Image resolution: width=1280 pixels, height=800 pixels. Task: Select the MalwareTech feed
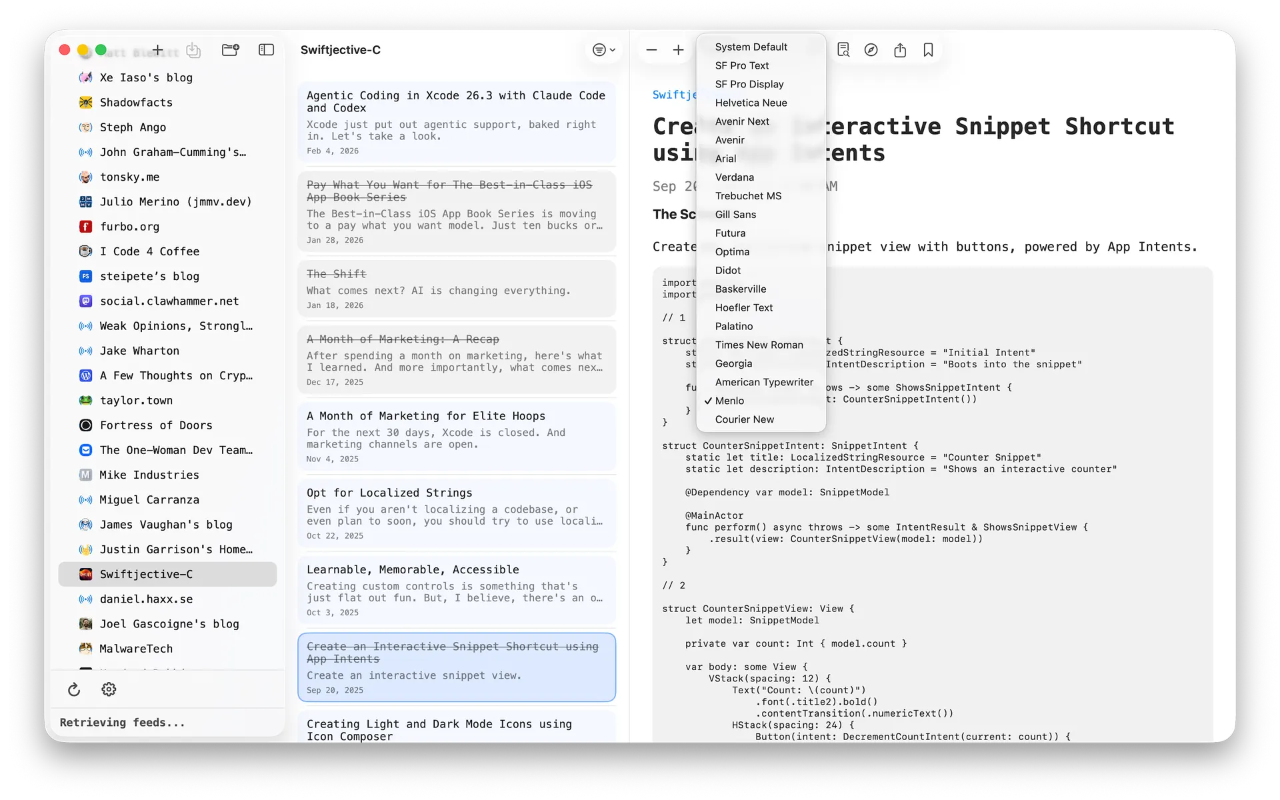pos(167,649)
